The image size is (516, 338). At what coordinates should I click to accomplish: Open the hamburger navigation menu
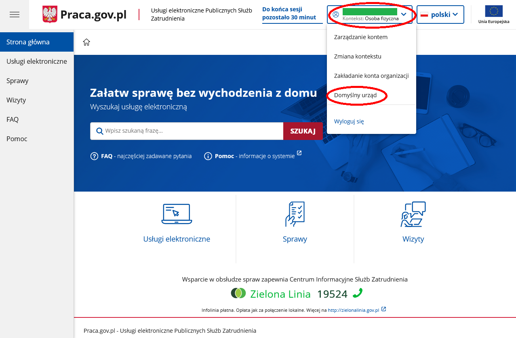click(x=15, y=15)
